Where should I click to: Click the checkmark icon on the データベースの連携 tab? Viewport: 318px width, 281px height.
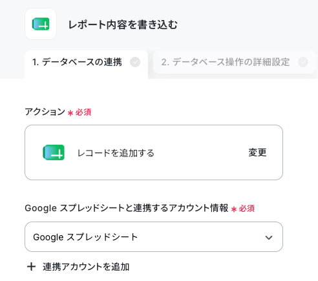pos(135,62)
